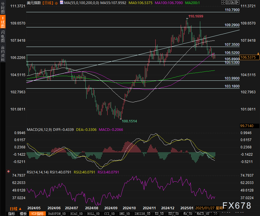This screenshot has height=216, width=260.
Task: Select the K线图 side tab
Action: click(x=3, y=22)
